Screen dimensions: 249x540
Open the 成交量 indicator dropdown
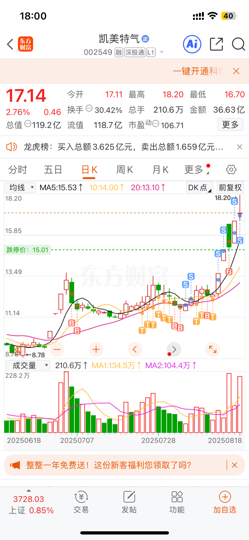point(28,366)
